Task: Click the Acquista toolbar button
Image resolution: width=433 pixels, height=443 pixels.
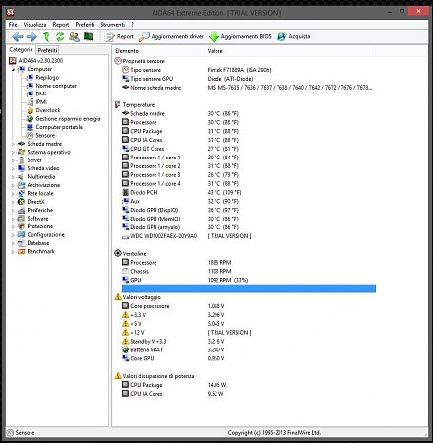Action: 293,36
